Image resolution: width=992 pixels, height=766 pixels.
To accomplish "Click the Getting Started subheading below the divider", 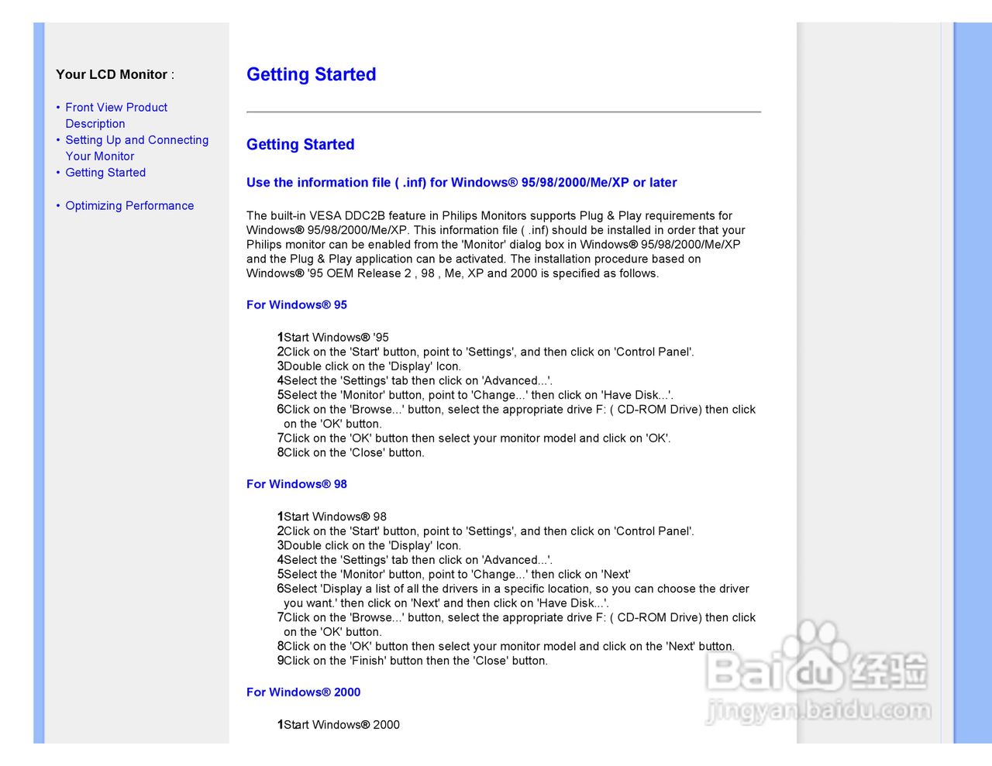I will tap(300, 145).
